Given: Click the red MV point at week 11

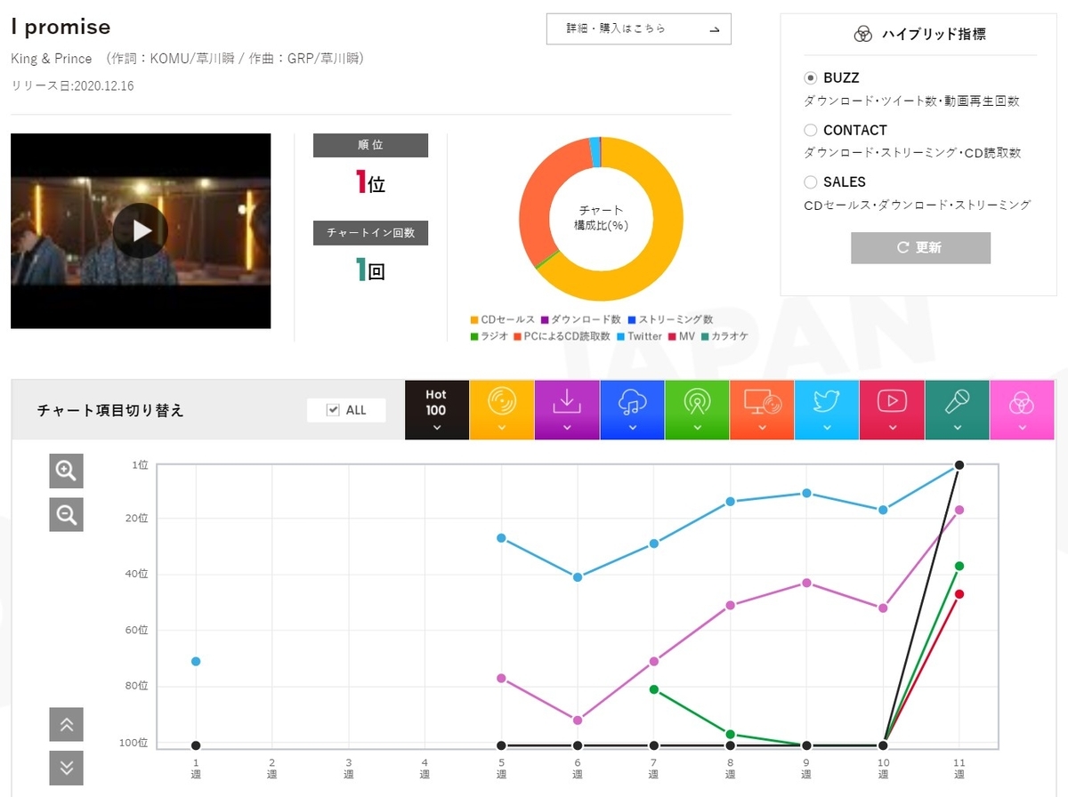Looking at the screenshot, I should coord(959,593).
